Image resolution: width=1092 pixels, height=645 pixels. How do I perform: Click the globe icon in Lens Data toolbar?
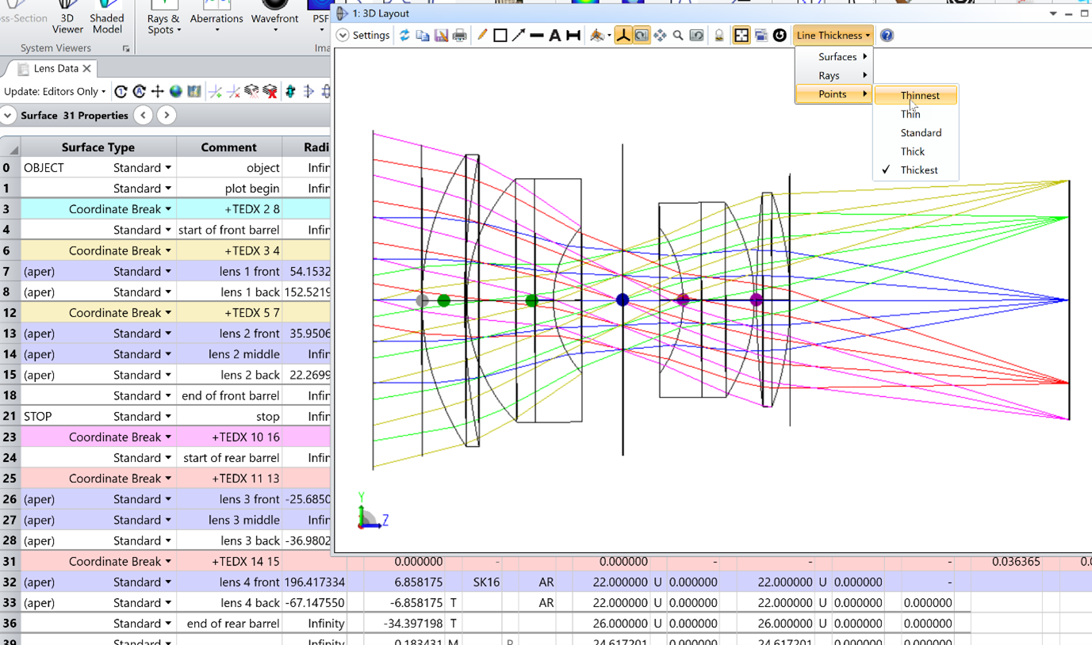[x=176, y=92]
